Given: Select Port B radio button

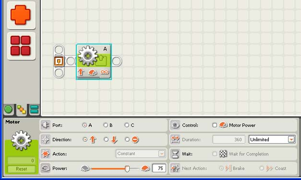Looking at the screenshot, I should [106, 125].
